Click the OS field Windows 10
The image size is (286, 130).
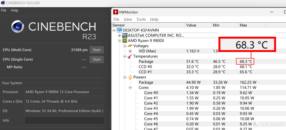pyautogui.click(x=64, y=111)
